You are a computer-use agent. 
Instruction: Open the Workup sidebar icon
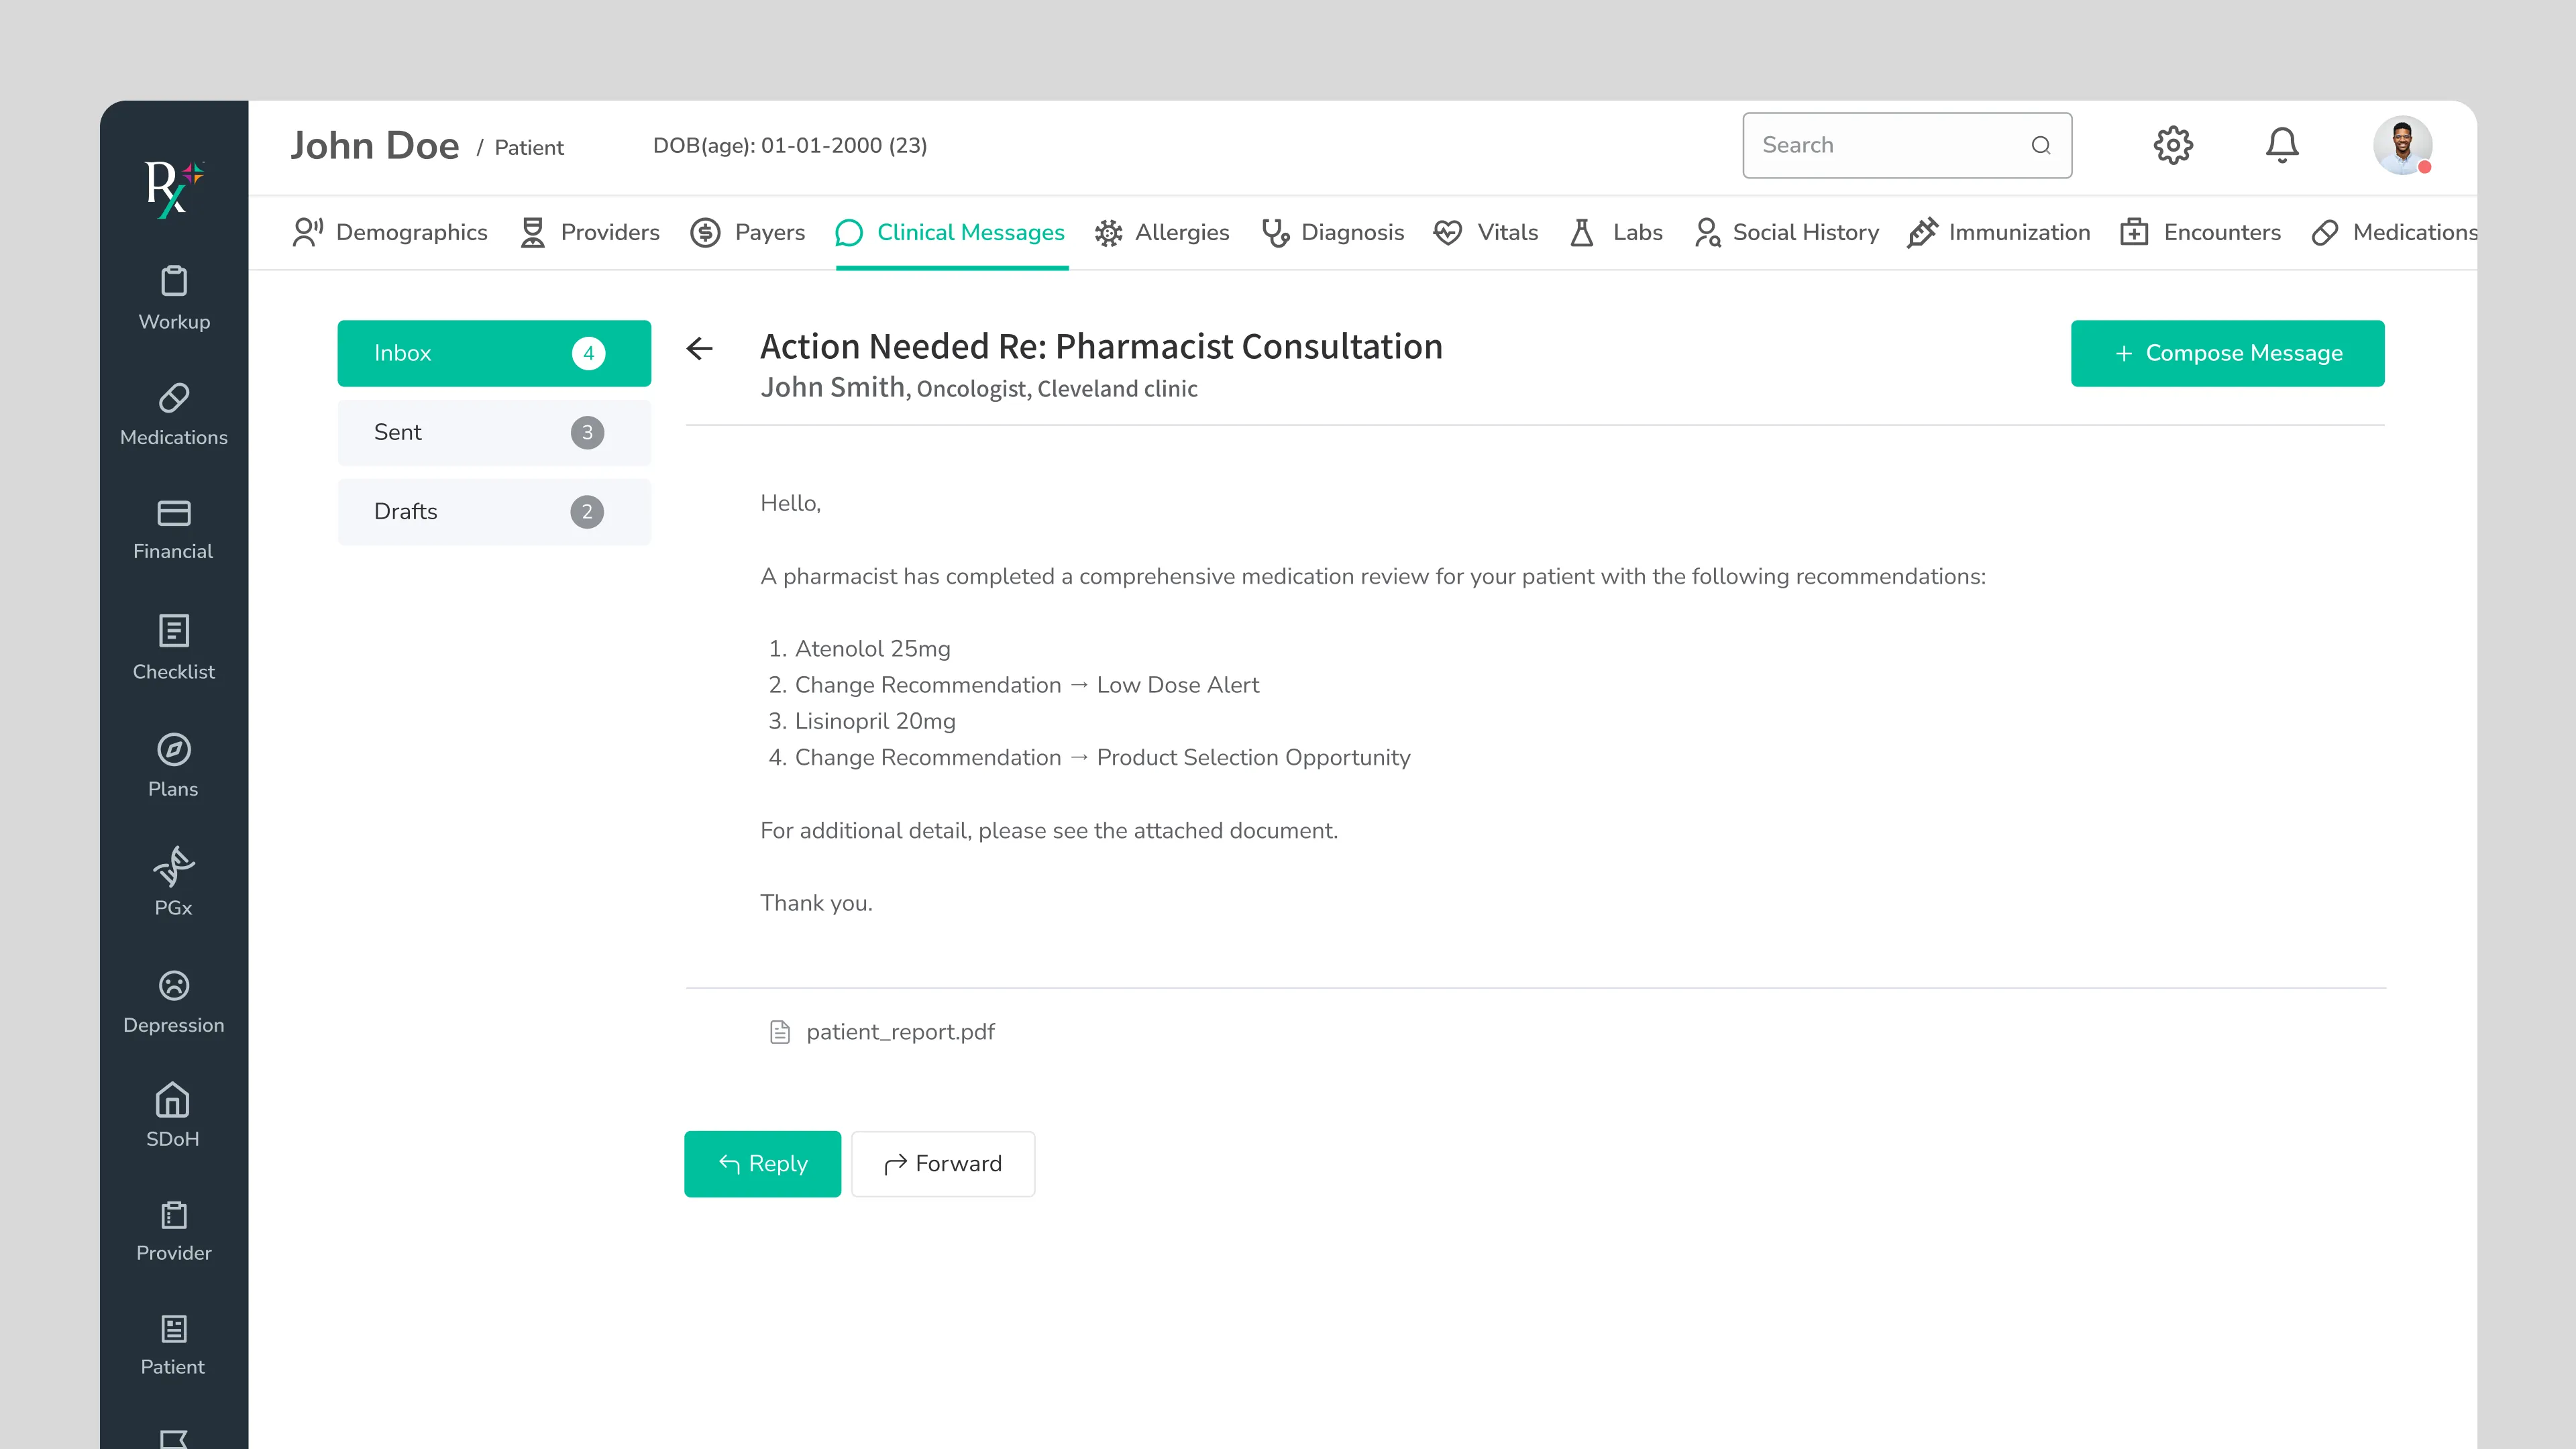coord(174,282)
